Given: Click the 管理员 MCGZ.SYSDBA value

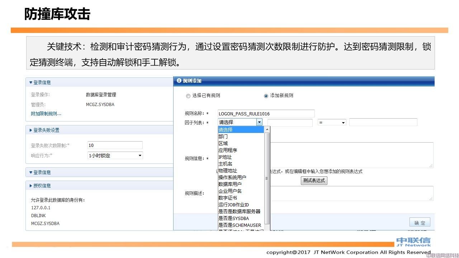Looking at the screenshot, I should click(100, 105).
